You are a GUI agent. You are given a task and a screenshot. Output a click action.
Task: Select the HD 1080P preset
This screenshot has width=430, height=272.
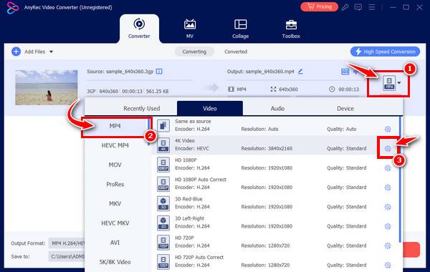tap(275, 165)
